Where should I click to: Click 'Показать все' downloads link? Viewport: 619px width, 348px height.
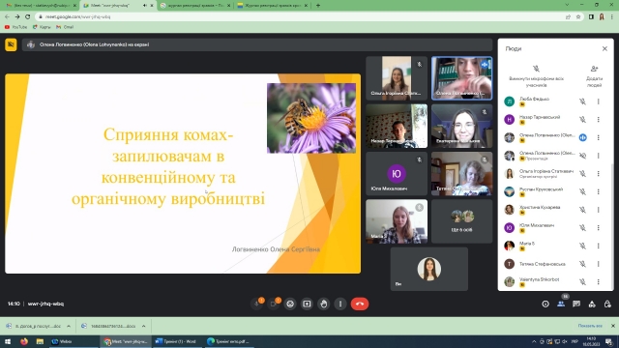(590, 326)
